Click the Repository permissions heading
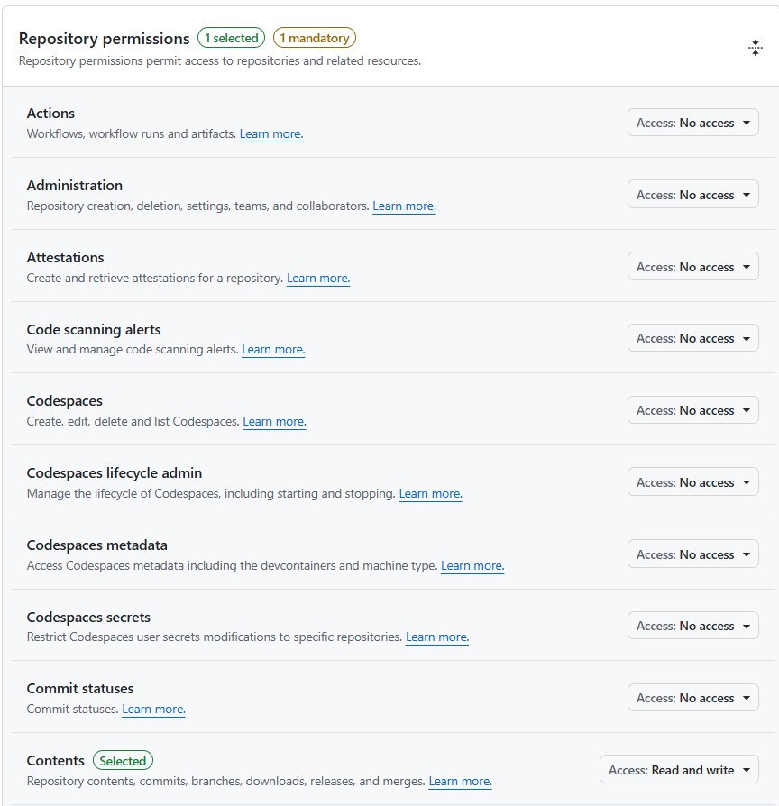 (104, 39)
